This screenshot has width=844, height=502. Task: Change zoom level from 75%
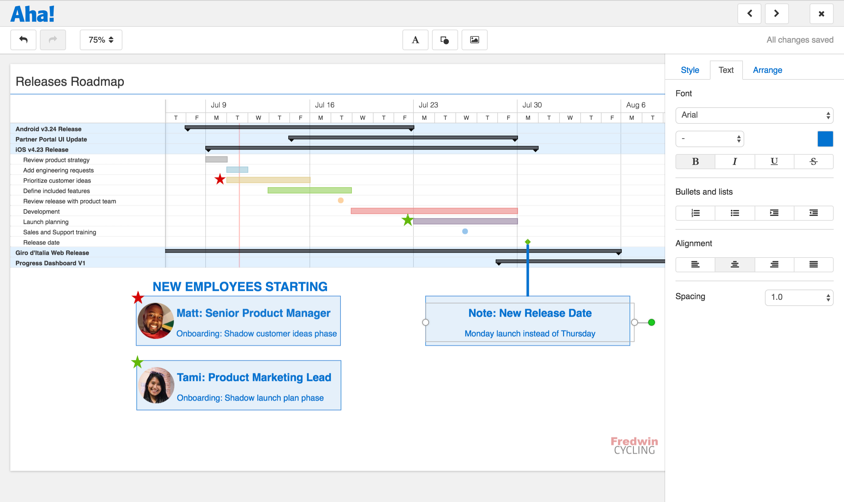(101, 40)
